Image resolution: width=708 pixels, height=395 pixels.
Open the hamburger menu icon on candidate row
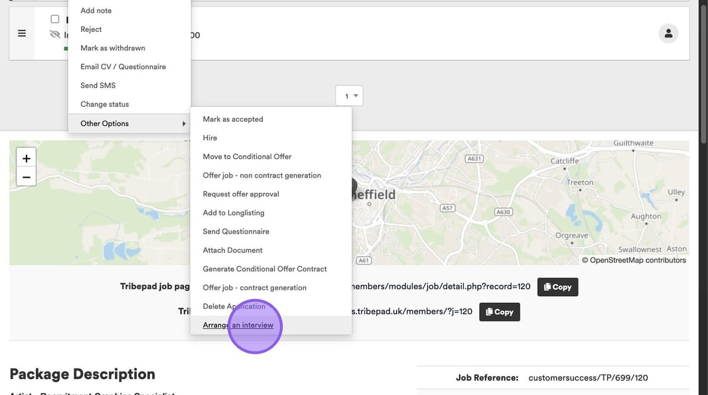pos(22,33)
